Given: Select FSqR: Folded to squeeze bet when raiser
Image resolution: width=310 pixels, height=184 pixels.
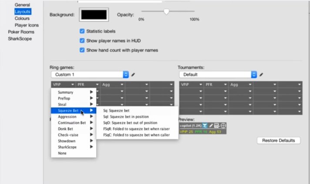Looking at the screenshot, I should tap(137, 129).
